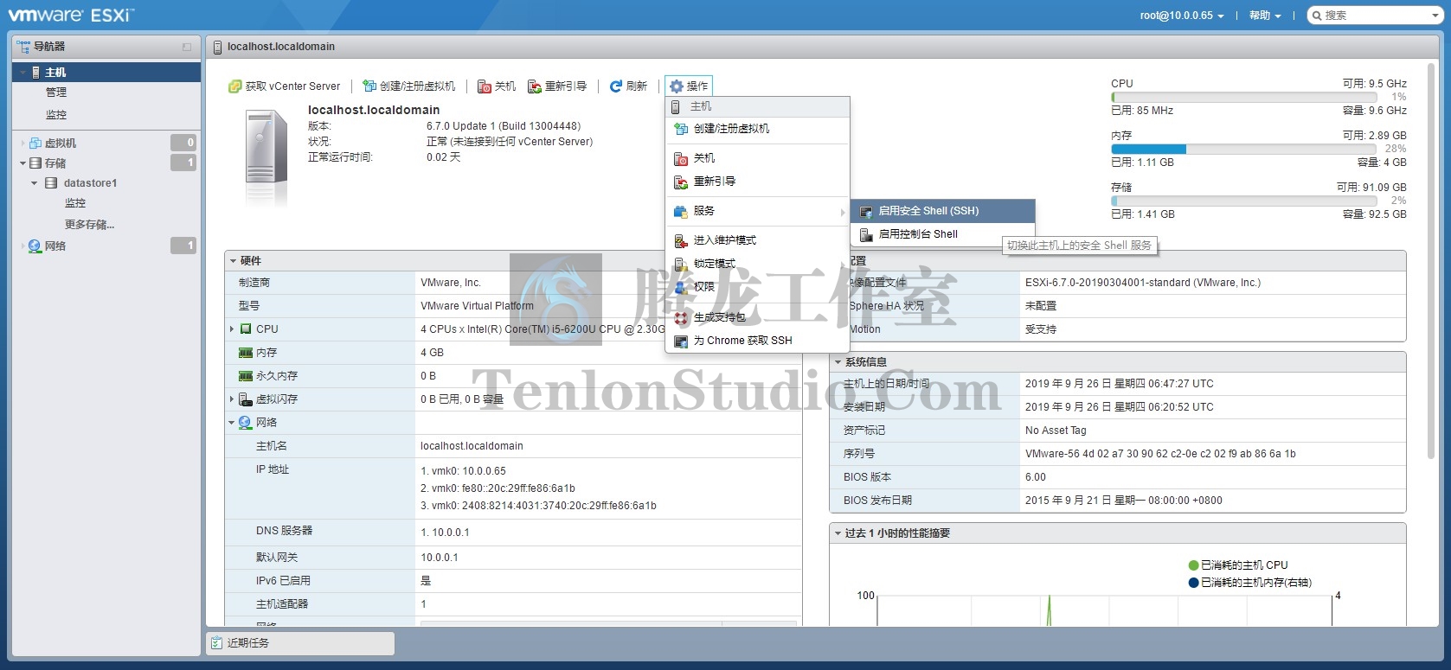1451x670 pixels.
Task: Click the 关机 toolbar button
Action: [x=498, y=86]
